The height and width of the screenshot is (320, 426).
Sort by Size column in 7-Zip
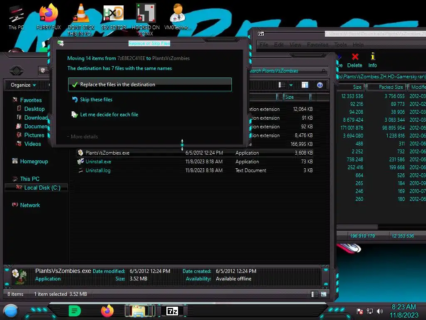tap(352, 87)
